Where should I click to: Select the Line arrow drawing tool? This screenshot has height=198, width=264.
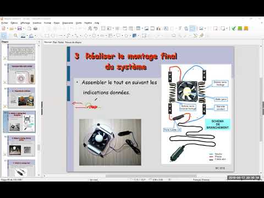(x=60, y=36)
